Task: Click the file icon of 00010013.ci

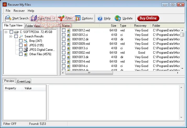Action: click(69, 48)
